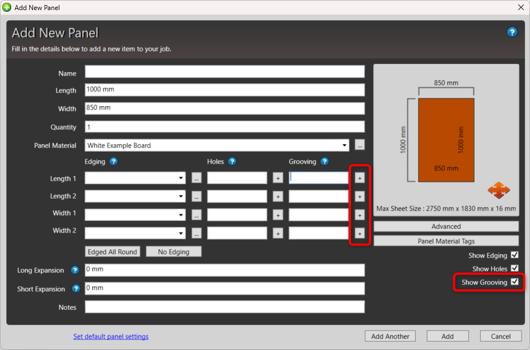Click the orange rotate arrows on the preview
Screen dimensions: 530x350
(x=499, y=190)
